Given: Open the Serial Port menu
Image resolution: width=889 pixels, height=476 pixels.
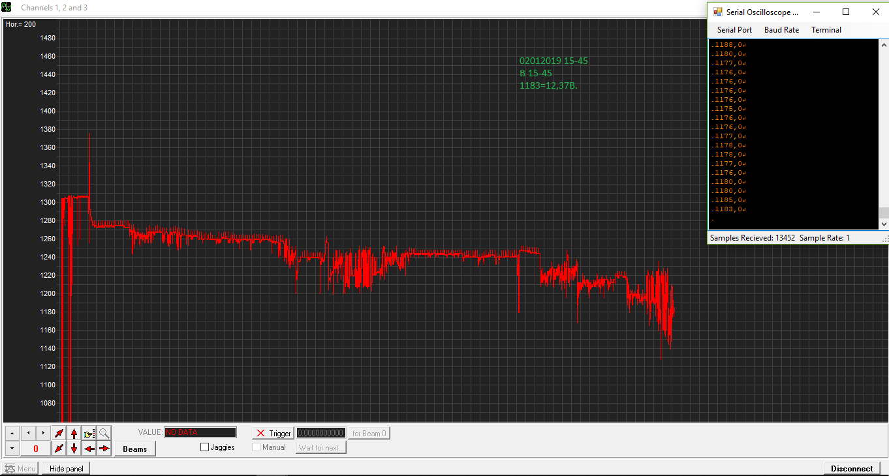Looking at the screenshot, I should (x=734, y=30).
